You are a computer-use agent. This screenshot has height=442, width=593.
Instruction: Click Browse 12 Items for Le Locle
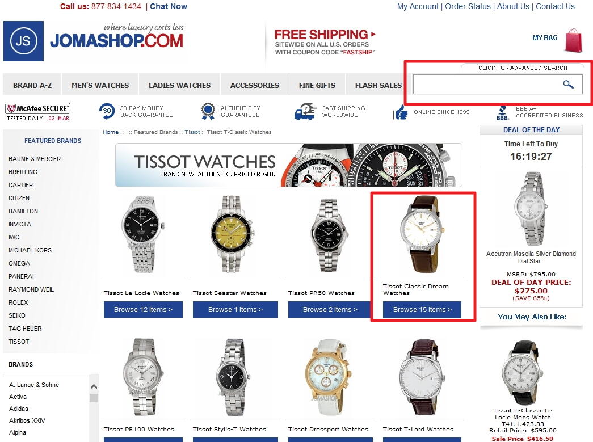pos(143,309)
